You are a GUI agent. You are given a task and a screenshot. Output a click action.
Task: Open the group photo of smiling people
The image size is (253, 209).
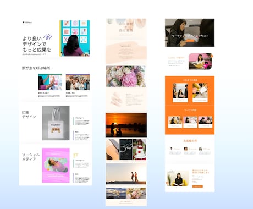click(x=78, y=82)
